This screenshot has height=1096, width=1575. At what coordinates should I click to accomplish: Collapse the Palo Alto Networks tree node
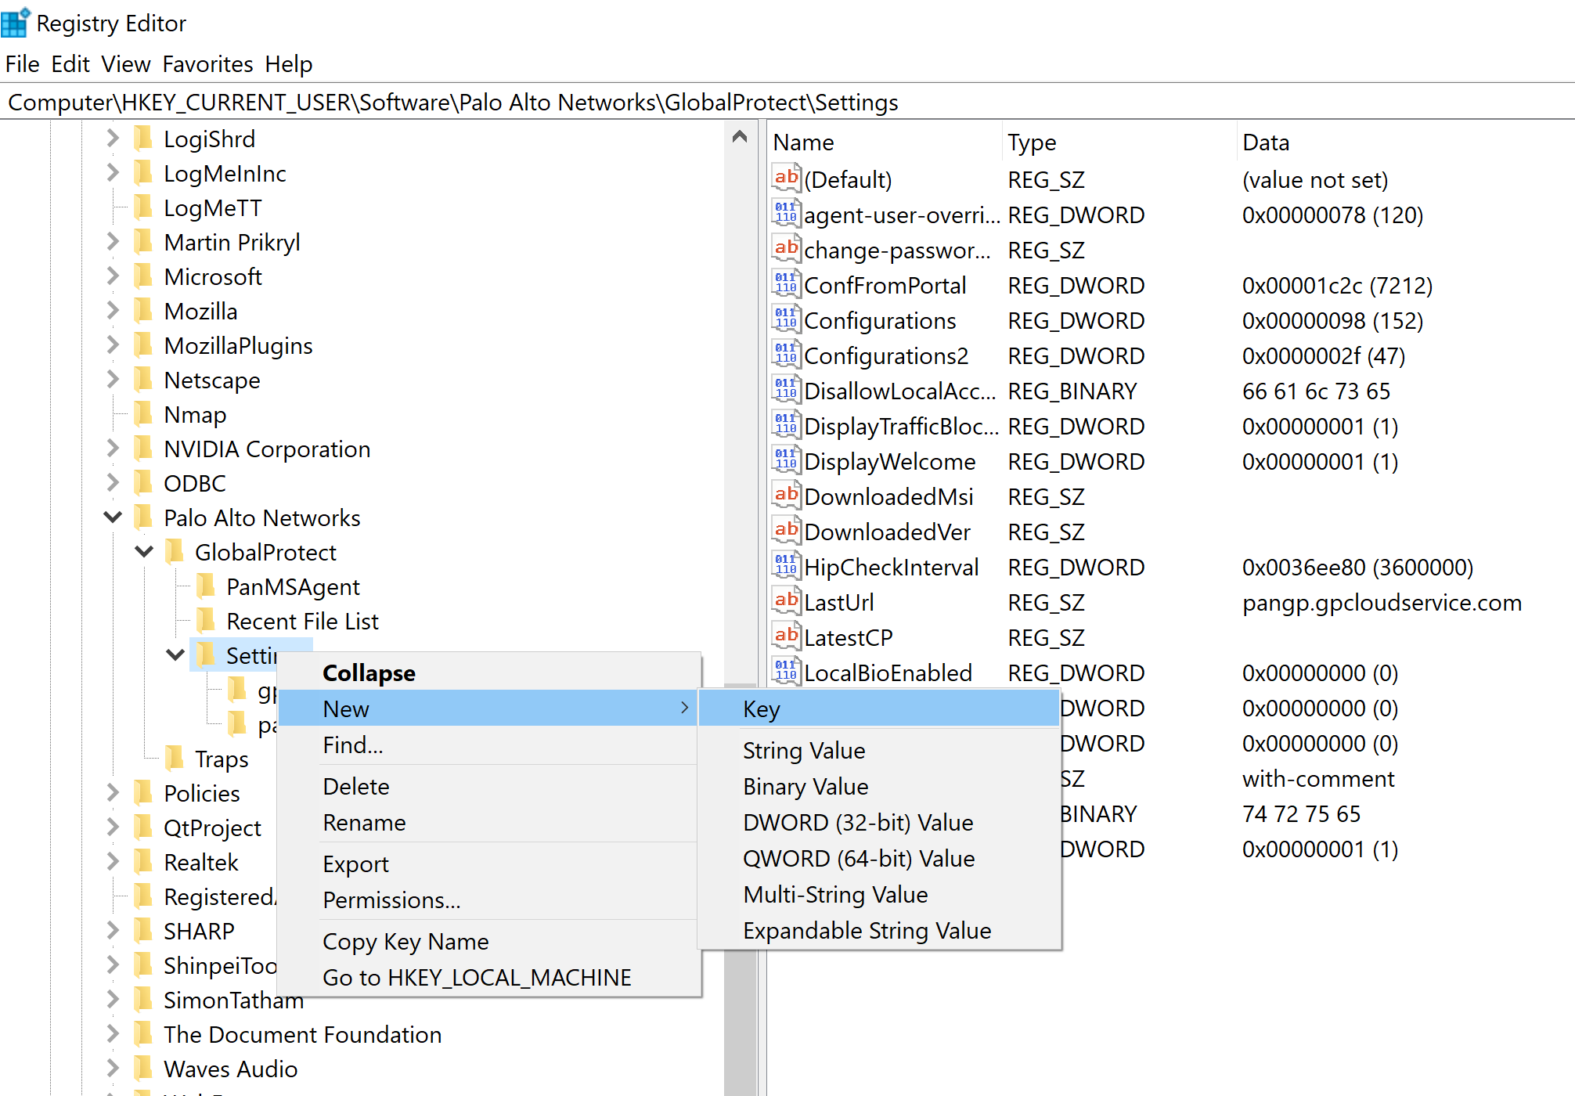[x=113, y=517]
